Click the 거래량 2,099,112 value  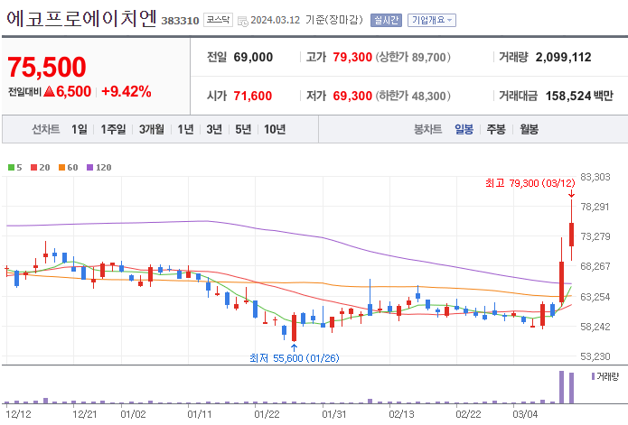tap(563, 57)
